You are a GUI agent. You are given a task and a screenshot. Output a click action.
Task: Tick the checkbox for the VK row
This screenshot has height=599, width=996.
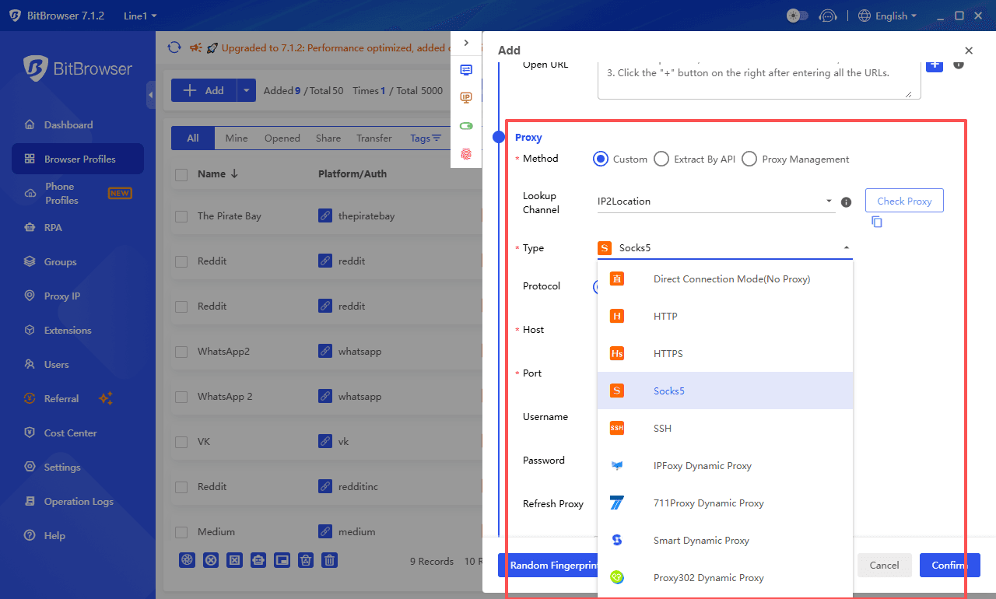click(x=181, y=442)
